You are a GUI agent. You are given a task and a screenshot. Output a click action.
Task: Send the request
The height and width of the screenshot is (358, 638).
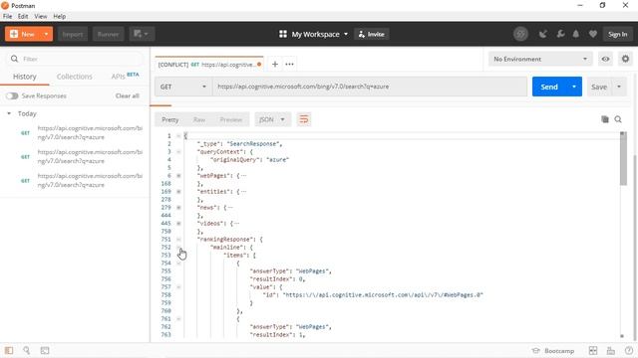pyautogui.click(x=549, y=87)
